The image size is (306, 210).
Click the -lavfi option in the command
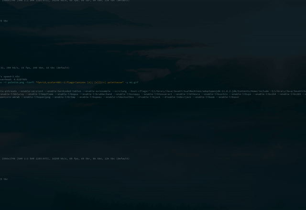point(28,82)
